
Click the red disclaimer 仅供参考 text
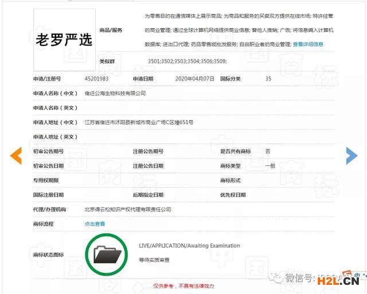(183, 285)
